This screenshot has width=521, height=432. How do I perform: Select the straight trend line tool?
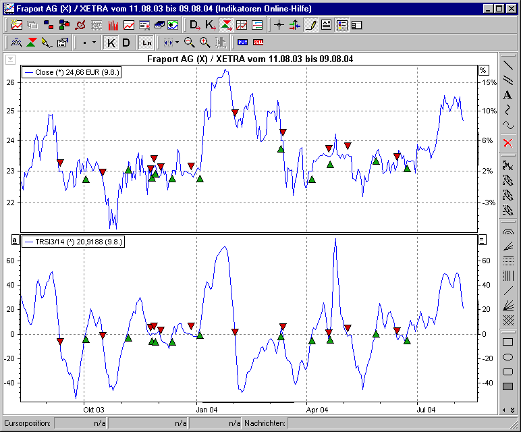pyautogui.click(x=508, y=65)
